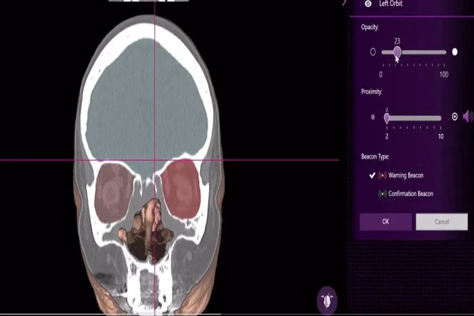Click the Proximity slider handle at 2
The width and height of the screenshot is (474, 316).
tap(387, 118)
